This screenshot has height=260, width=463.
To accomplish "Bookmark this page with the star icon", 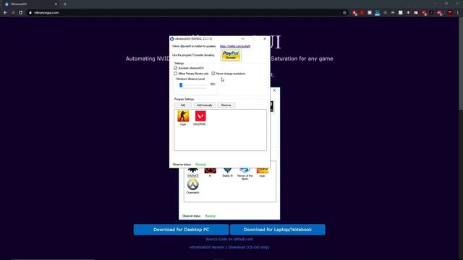I will tap(344, 13).
